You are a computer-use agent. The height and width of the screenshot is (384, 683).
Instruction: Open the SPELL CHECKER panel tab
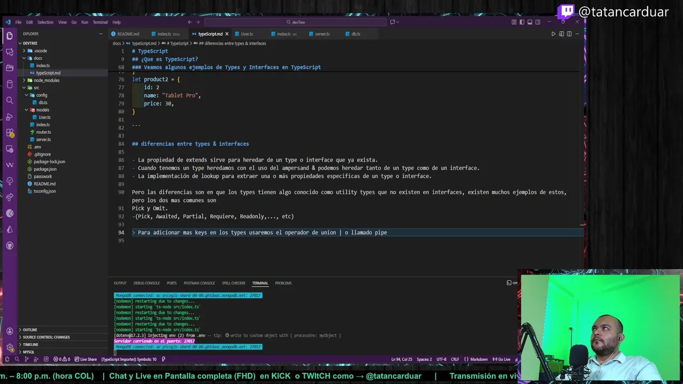pyautogui.click(x=234, y=283)
